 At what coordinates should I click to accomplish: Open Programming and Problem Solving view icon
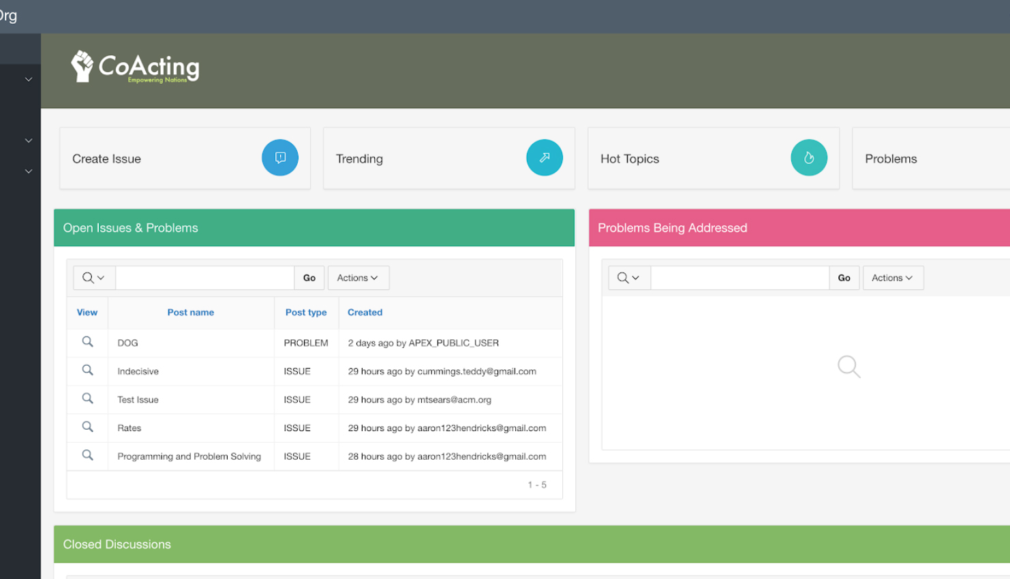click(87, 455)
